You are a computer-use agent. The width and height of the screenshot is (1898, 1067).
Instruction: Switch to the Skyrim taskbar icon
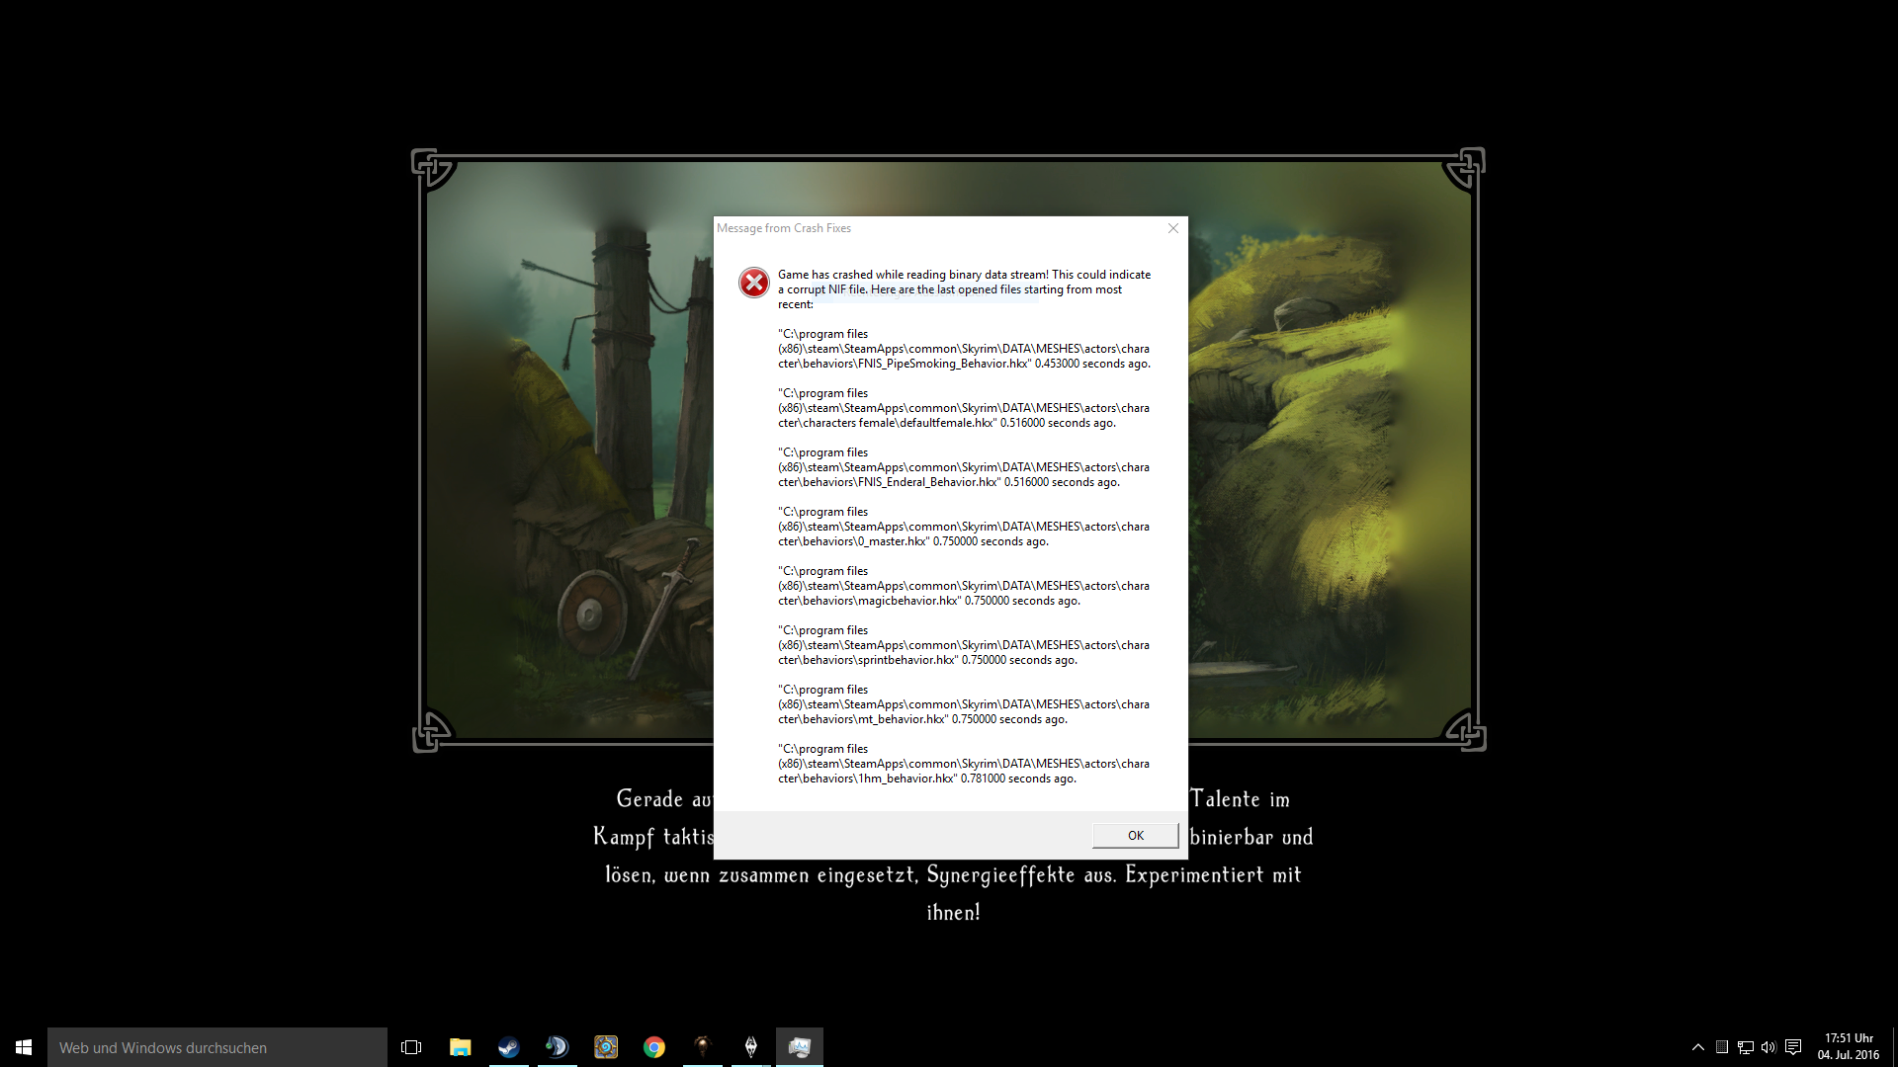pos(750,1047)
